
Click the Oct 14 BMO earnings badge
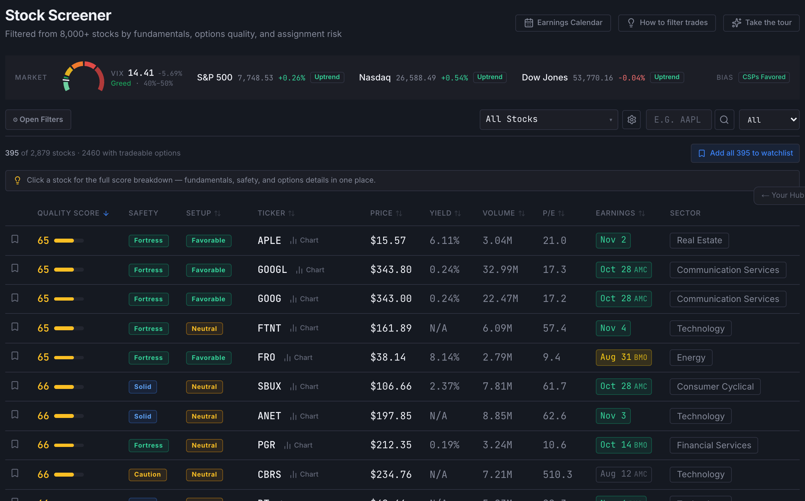click(624, 445)
